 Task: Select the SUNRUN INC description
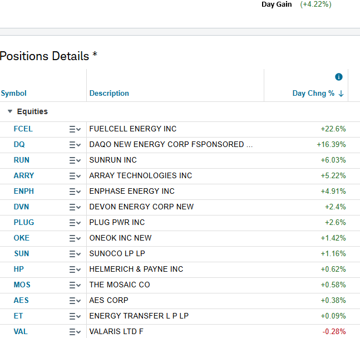(x=113, y=160)
